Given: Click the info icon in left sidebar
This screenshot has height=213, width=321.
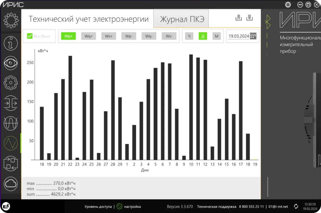Looking at the screenshot, I should [x=10, y=43].
